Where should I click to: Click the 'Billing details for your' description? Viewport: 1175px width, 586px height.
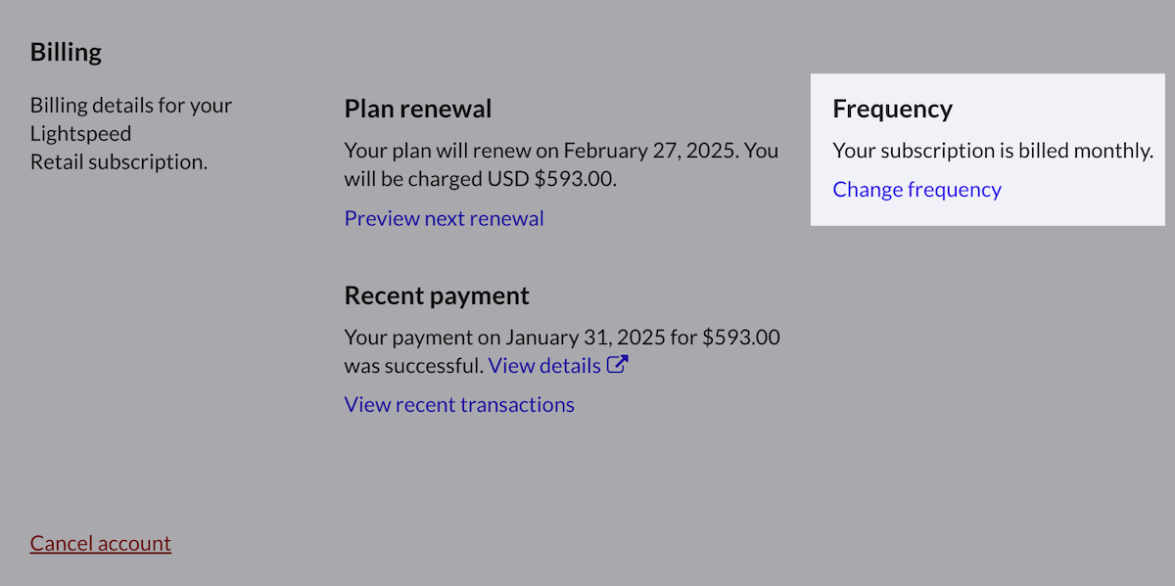131,105
